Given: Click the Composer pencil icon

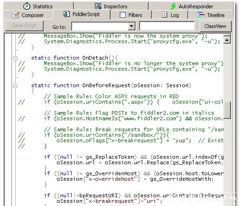Looking at the screenshot, I should pos(16,15).
